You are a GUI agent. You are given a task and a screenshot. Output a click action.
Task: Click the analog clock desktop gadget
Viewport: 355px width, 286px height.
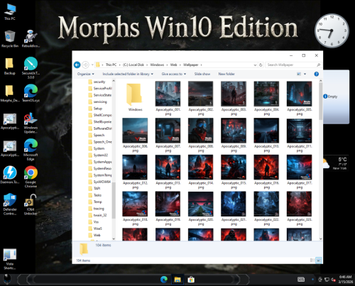[x=332, y=31]
